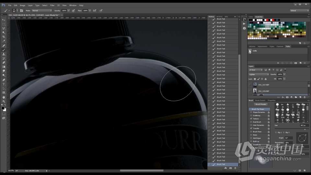Select the Type tool in the toolbar
This screenshot has width=311, height=175.
click(4, 84)
